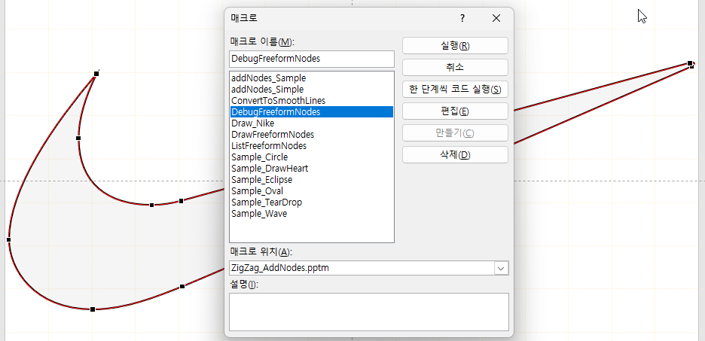Screen dimensions: 705x341
Task: Close the 매크로 dialog
Action: [496, 18]
